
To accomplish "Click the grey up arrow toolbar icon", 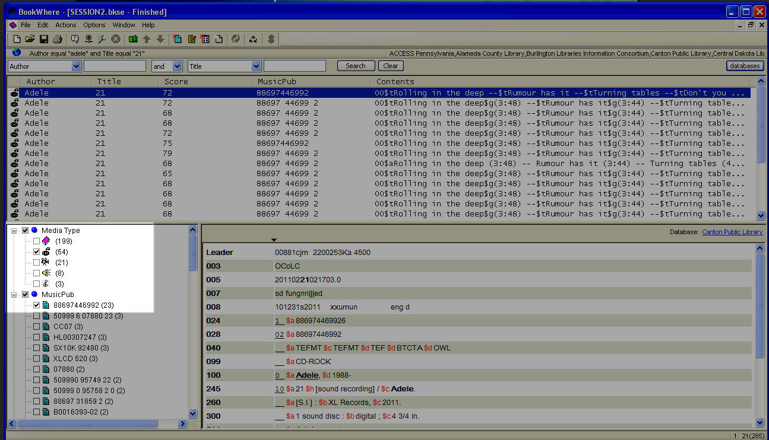I will [147, 39].
